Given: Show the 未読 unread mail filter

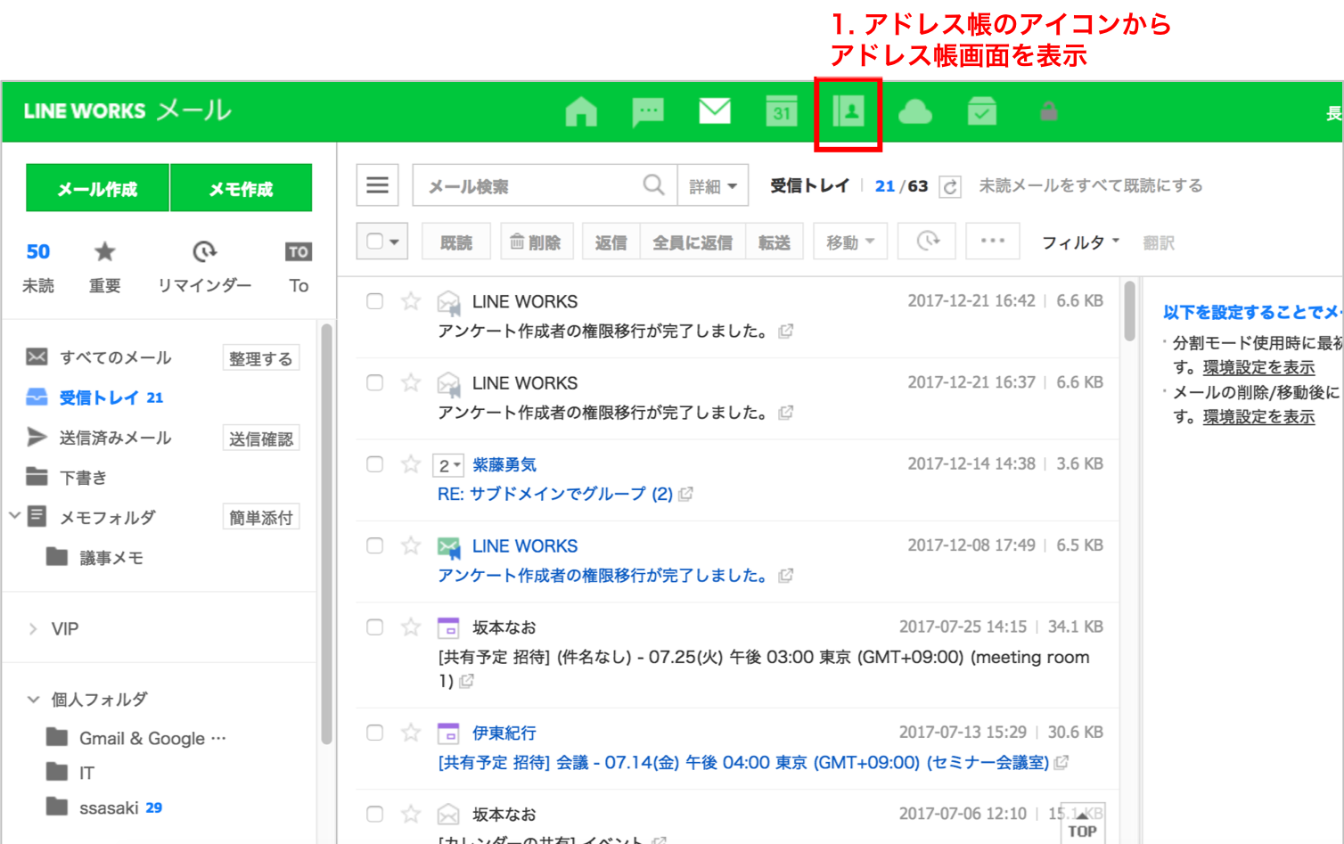Looking at the screenshot, I should [38, 266].
